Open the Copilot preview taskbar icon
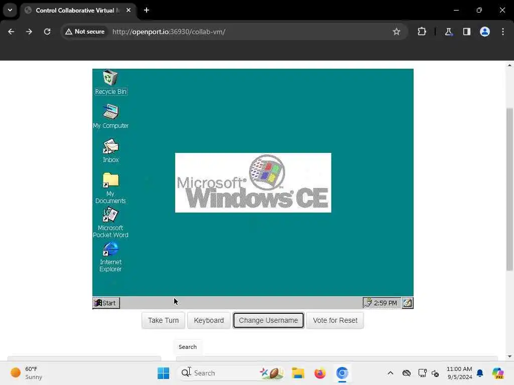Screen dimensions: 514x385 pyautogui.click(x=498, y=373)
